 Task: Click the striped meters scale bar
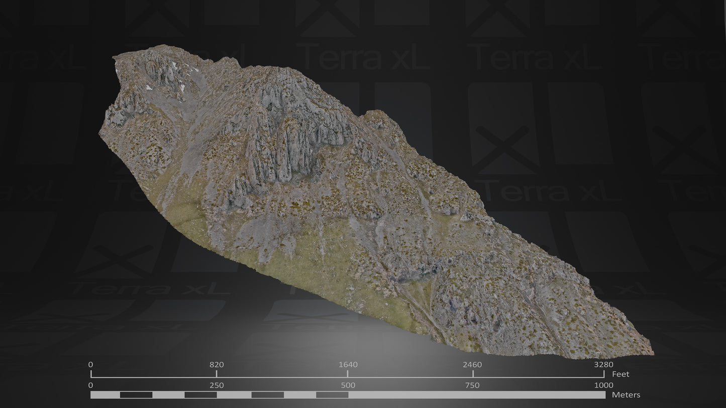coord(347,396)
